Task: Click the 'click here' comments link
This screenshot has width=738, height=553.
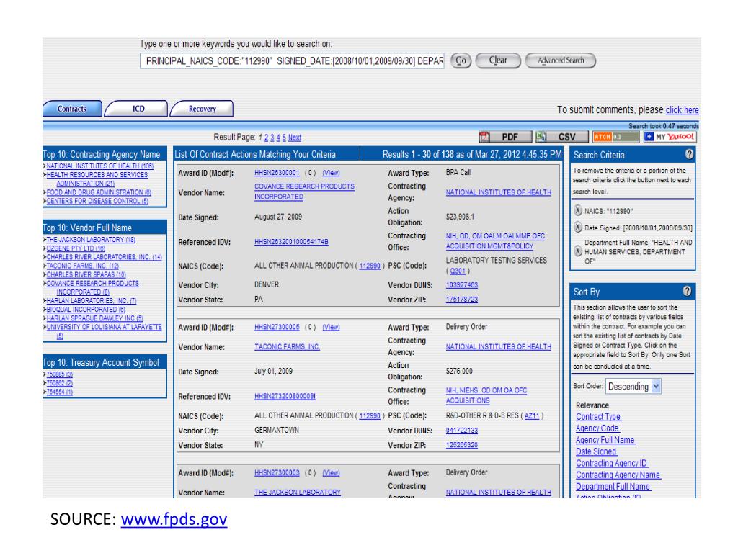Action: coord(682,110)
